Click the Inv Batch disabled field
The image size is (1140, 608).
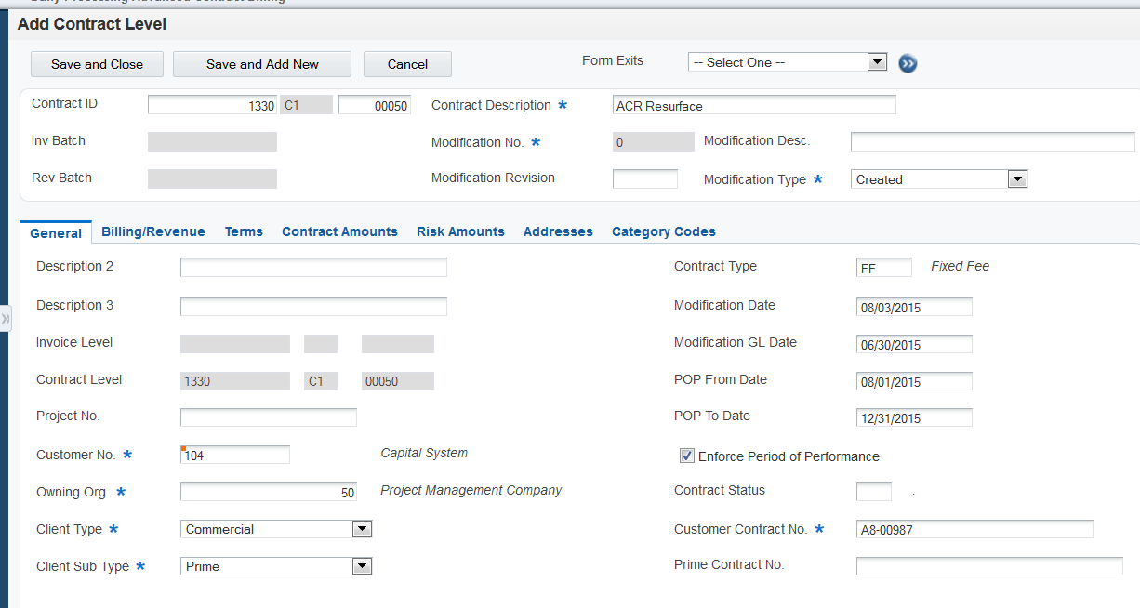tap(212, 141)
